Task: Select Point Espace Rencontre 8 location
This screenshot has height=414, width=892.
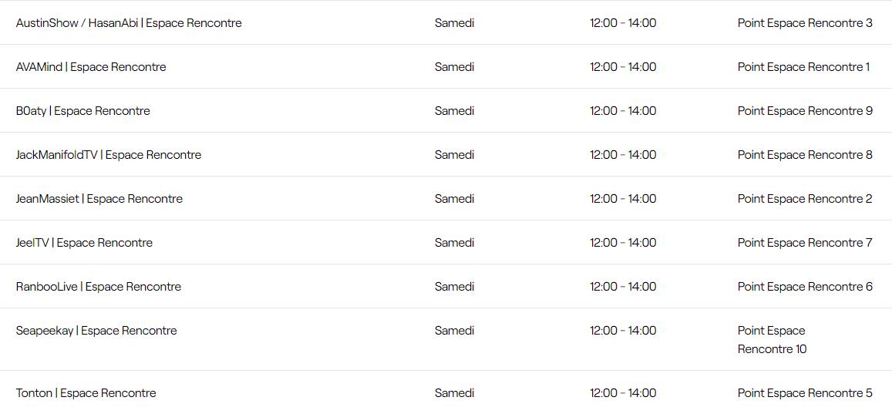Action: (x=804, y=155)
